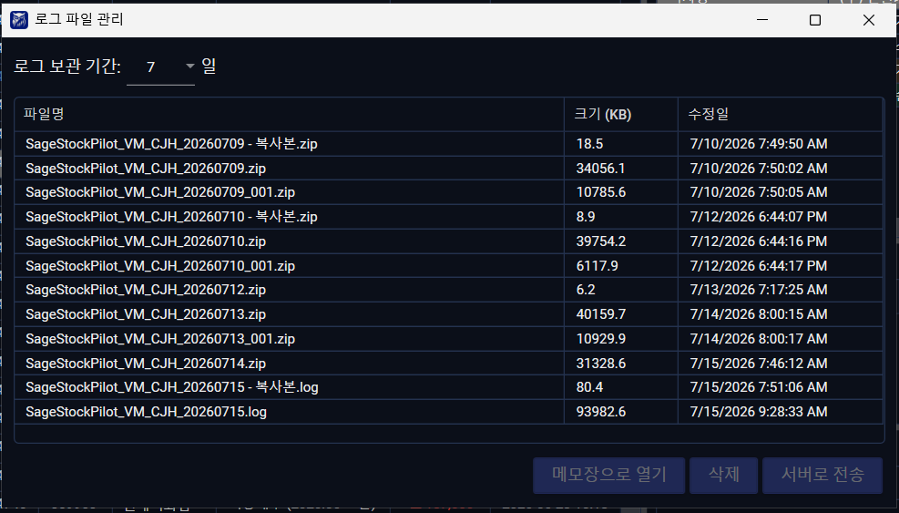Select file SageStockPilot_VM_CJH_20260710_001.zip
899x513 pixels.
click(x=160, y=266)
